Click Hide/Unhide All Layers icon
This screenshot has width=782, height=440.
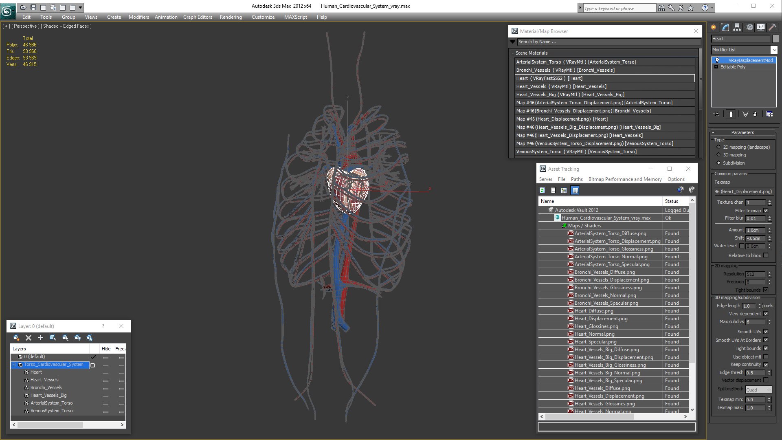pyautogui.click(x=77, y=338)
